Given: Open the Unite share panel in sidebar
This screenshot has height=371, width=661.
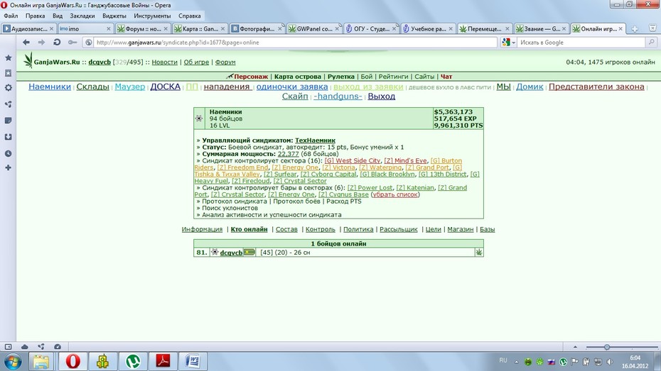Looking at the screenshot, I should pyautogui.click(x=8, y=104).
